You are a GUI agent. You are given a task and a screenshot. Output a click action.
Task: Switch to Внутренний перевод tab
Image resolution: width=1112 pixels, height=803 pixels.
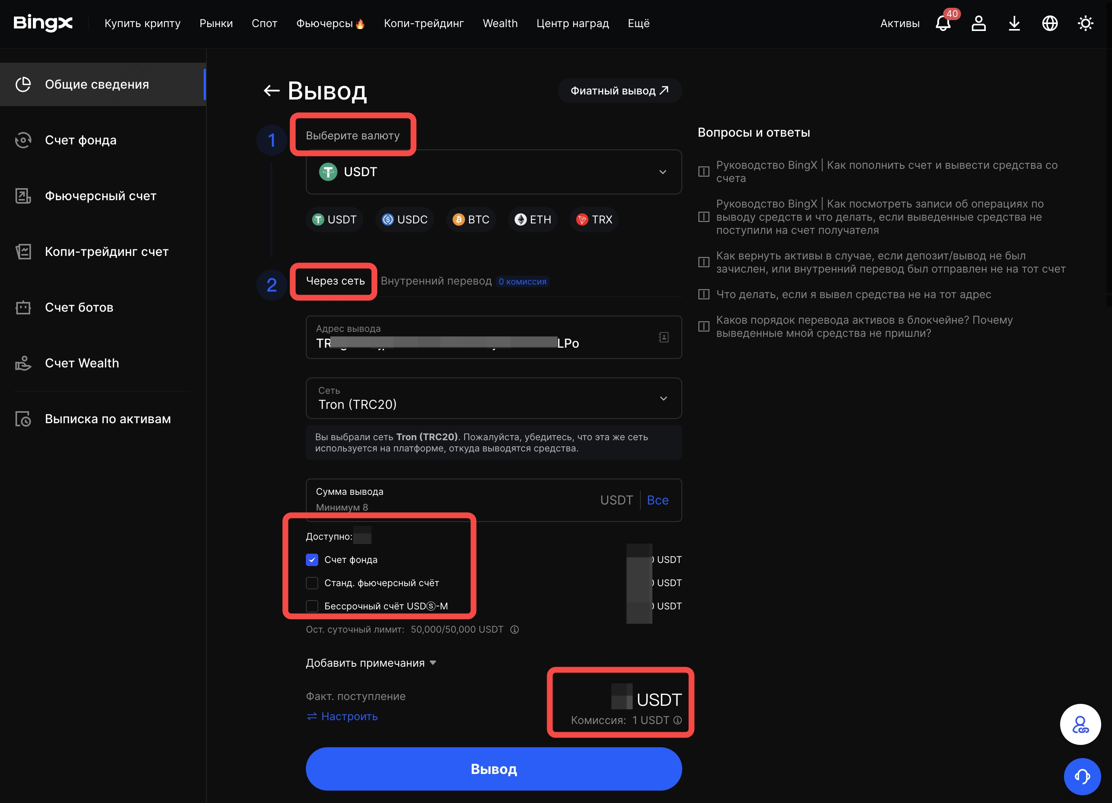(x=436, y=281)
